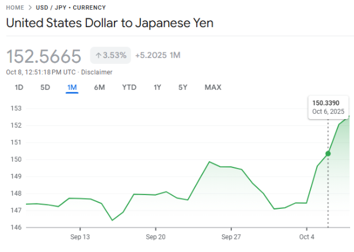Click the green data point on the chart
The image size is (354, 252).
[328, 154]
